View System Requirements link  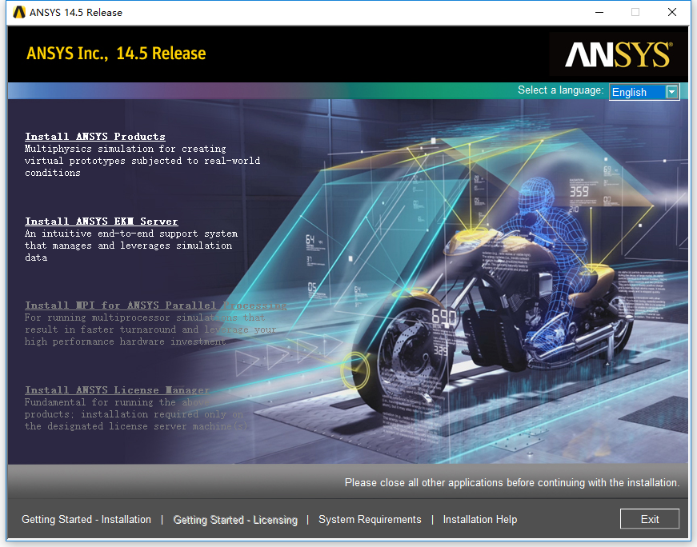(x=370, y=520)
